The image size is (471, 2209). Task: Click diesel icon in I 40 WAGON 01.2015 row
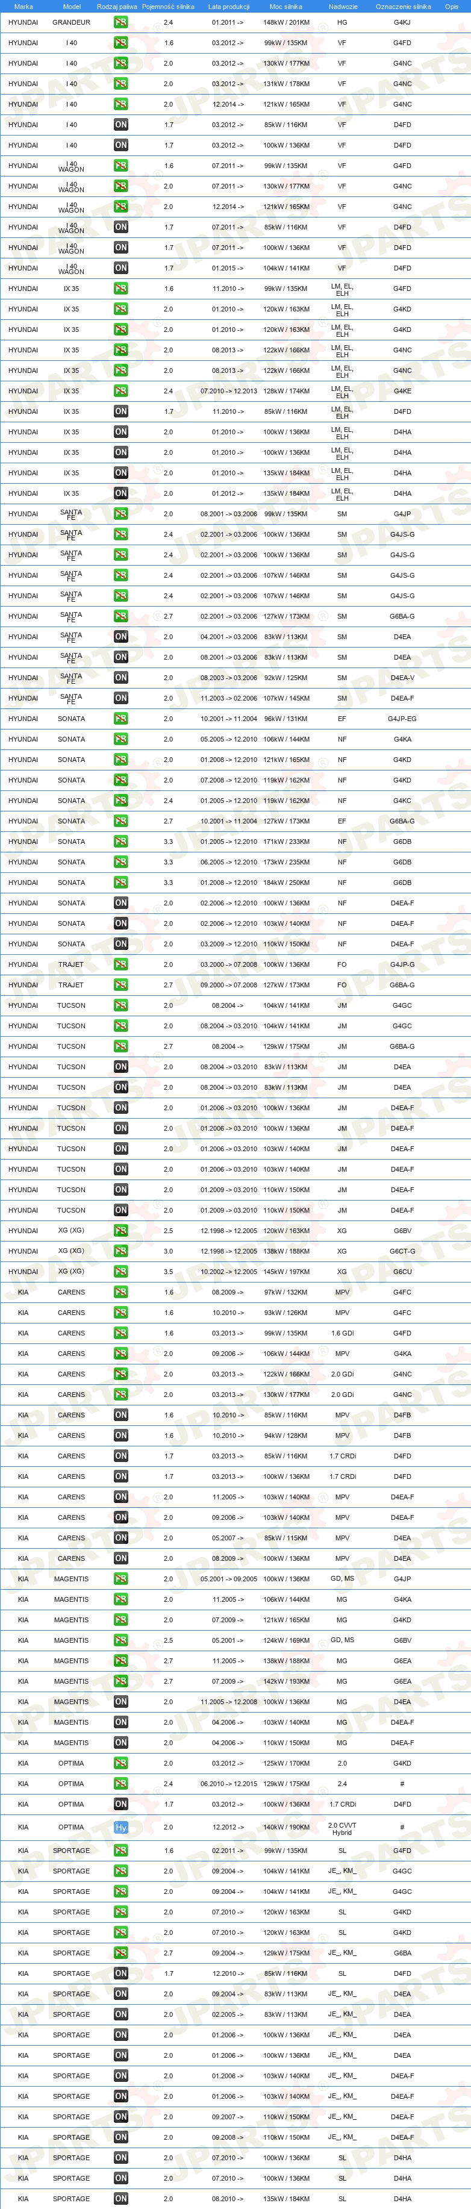pos(121,269)
